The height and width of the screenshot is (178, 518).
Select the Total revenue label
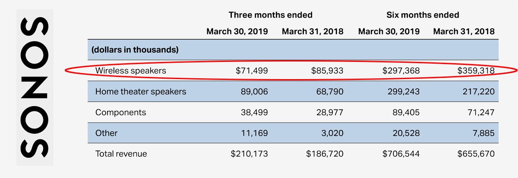click(121, 154)
